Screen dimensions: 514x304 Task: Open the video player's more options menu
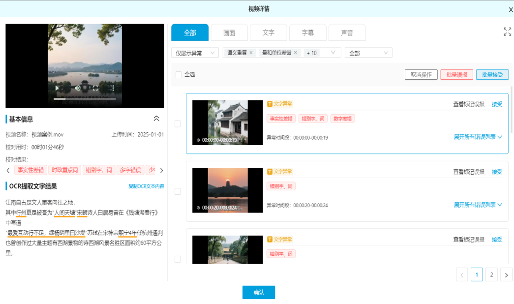click(112, 89)
